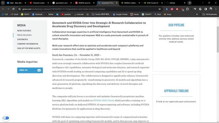Open the Twitter bookmark
Screen dimensions: 219x123
coord(49,14)
